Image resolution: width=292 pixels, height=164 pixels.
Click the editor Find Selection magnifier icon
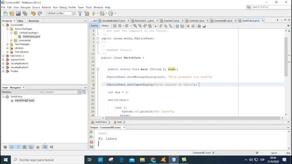coord(135,26)
